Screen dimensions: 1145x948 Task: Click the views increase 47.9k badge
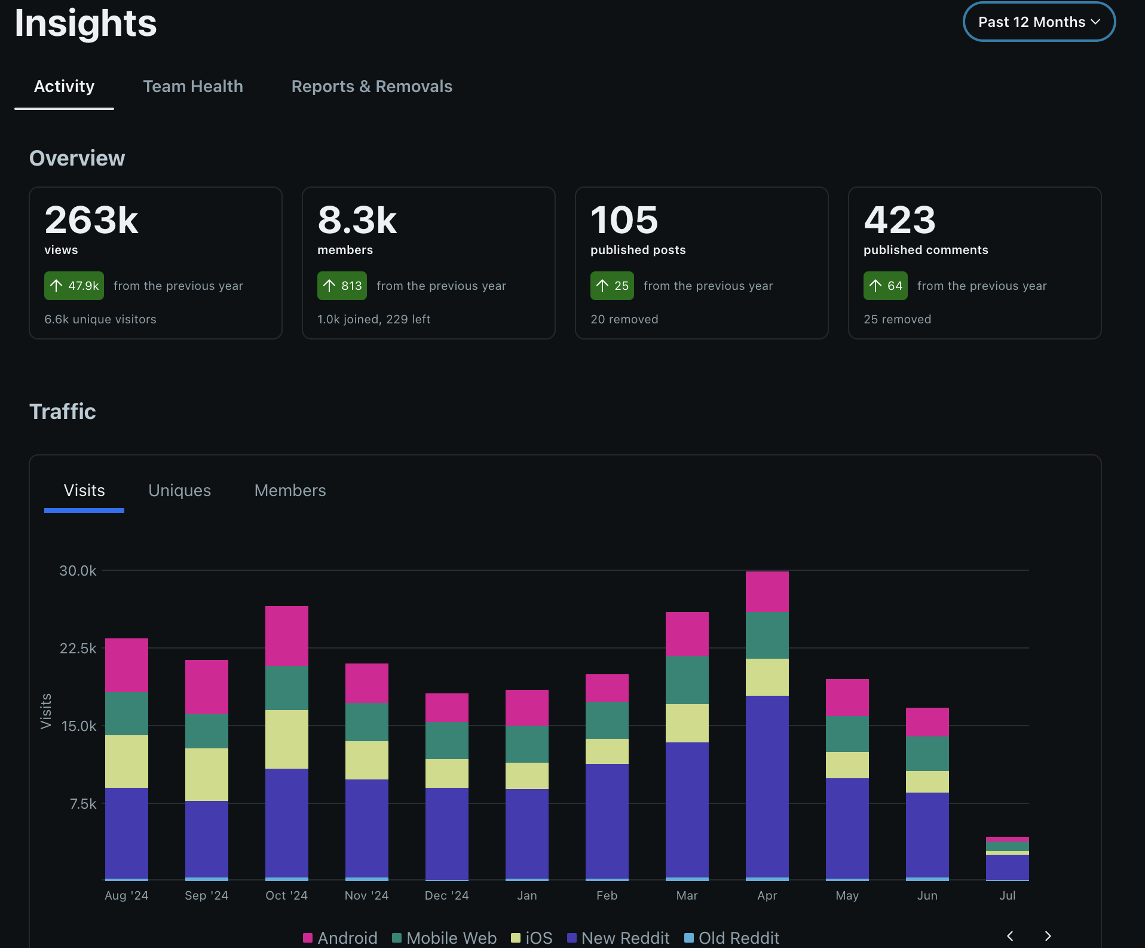click(x=74, y=286)
